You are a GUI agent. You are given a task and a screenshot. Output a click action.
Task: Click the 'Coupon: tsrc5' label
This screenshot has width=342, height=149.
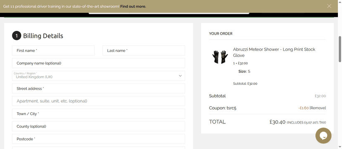pyautogui.click(x=223, y=108)
